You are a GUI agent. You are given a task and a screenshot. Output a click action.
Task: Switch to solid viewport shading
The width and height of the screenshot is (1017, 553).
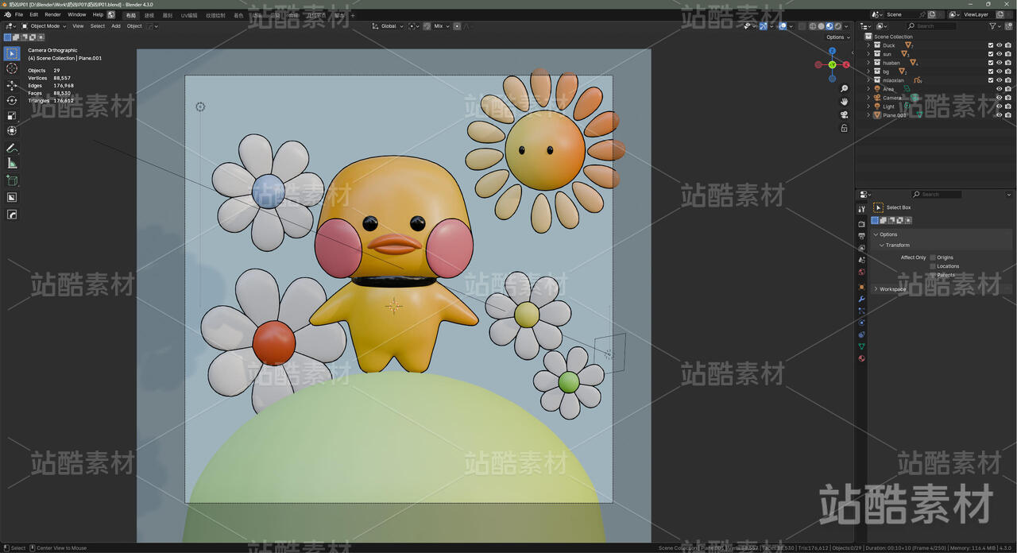821,26
